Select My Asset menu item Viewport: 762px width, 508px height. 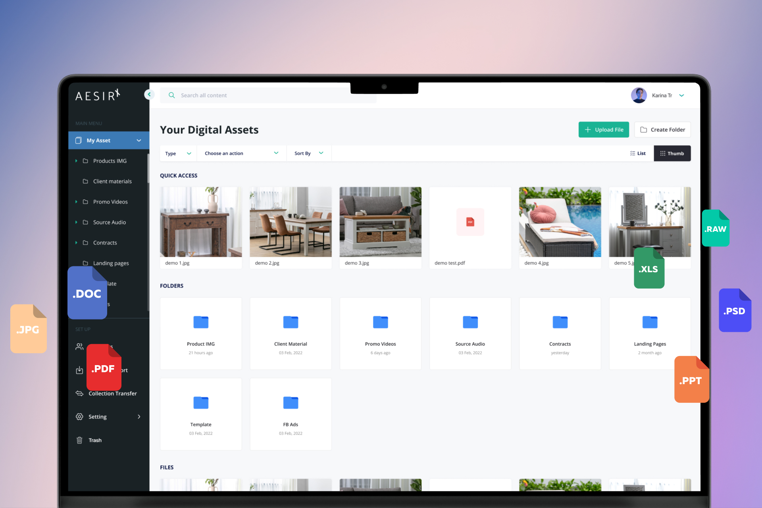[98, 140]
